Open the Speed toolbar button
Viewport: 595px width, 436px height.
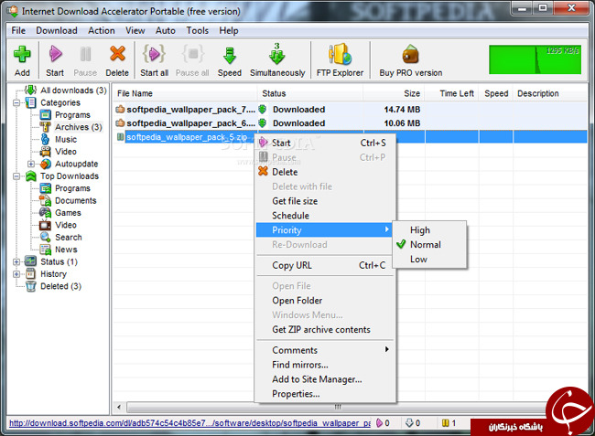pyautogui.click(x=230, y=59)
